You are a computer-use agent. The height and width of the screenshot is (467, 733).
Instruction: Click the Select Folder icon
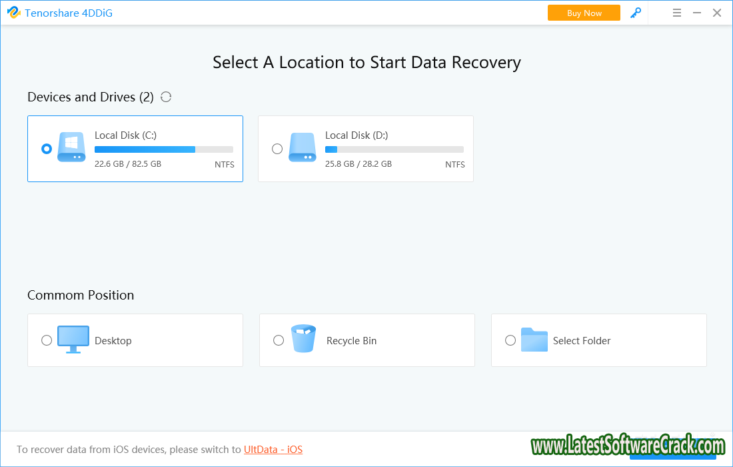534,340
